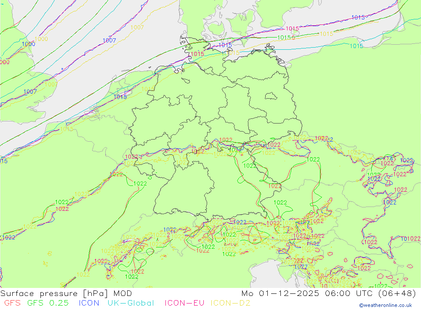
Task: Click the blue 1000 isobar label
Action: tap(29, 44)
